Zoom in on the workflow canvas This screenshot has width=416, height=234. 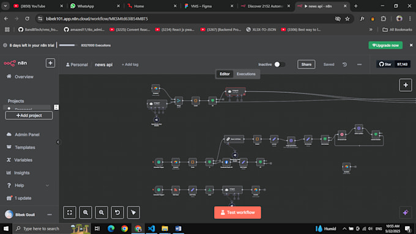pos(86,212)
